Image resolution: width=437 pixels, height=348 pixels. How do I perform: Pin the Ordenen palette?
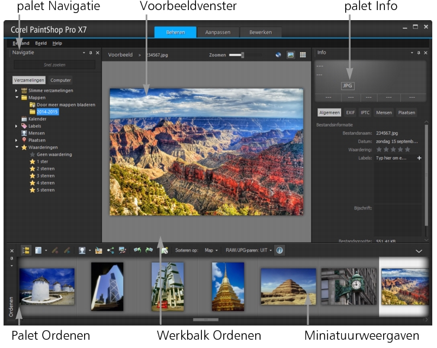(12, 259)
